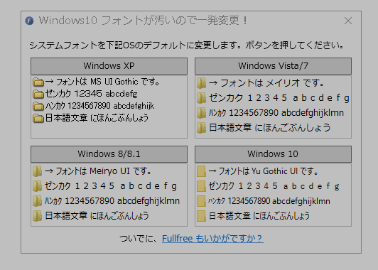Click Windows 10 sample 'ゼンカク 1 2 3 4 5 a b c d e f g'
Screen dimensions: 378x270
pos(274,186)
